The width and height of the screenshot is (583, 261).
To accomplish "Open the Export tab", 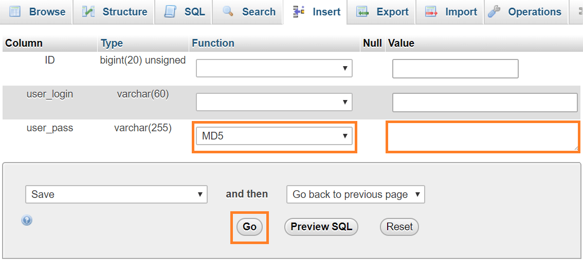I will click(x=381, y=12).
